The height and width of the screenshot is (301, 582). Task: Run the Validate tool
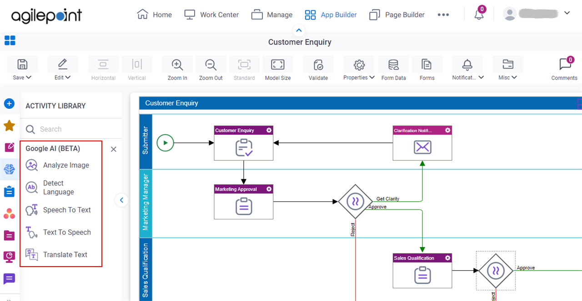pos(318,65)
